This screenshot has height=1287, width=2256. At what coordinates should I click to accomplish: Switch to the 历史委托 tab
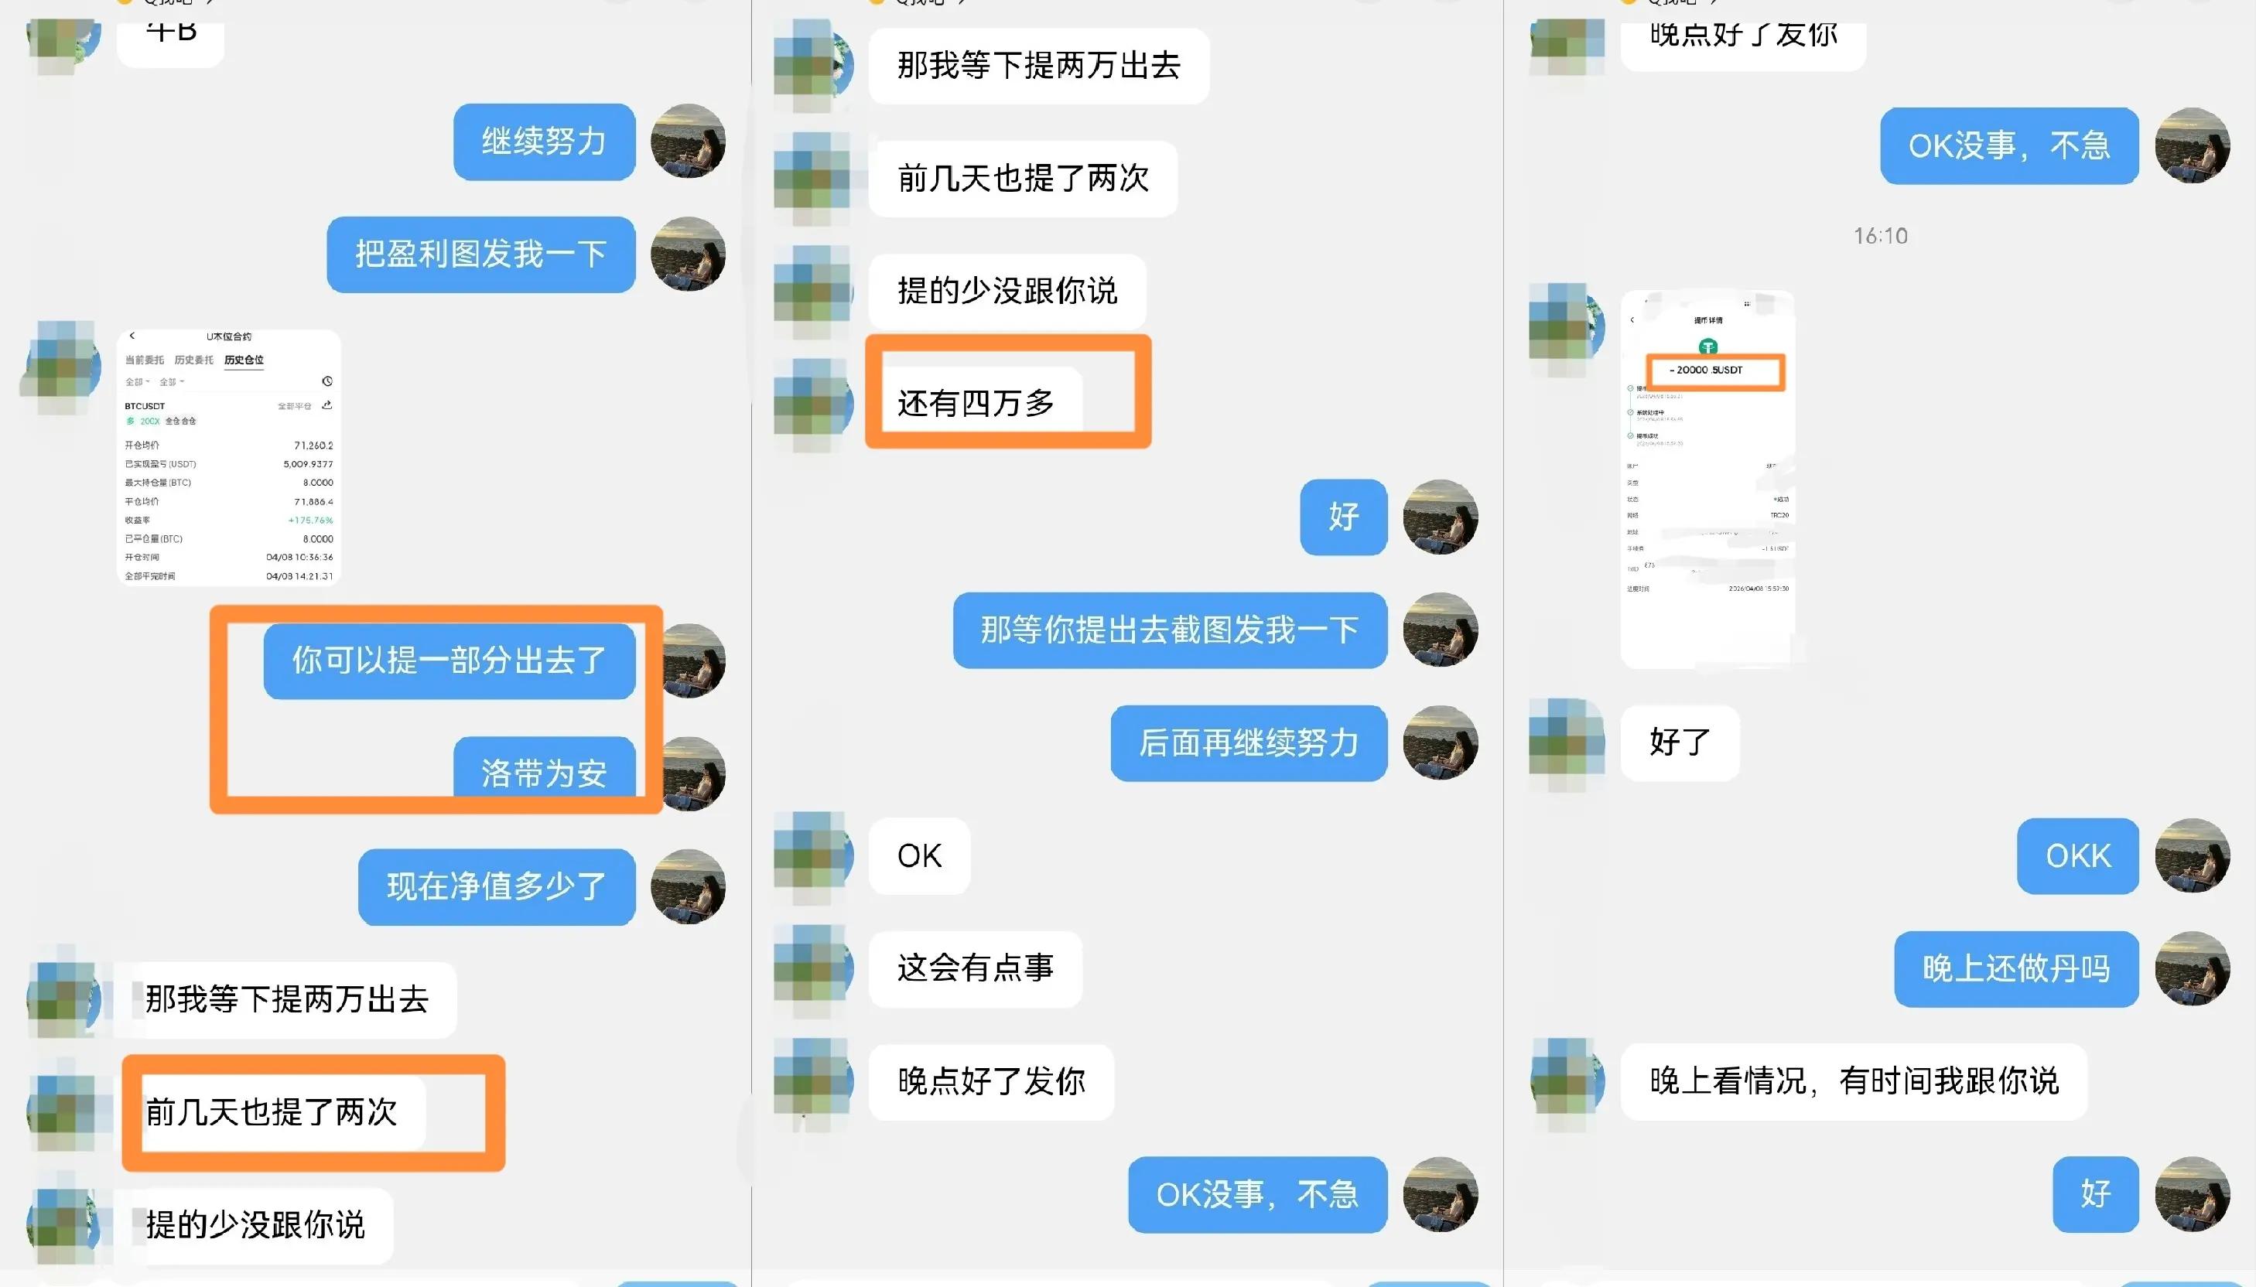193,360
